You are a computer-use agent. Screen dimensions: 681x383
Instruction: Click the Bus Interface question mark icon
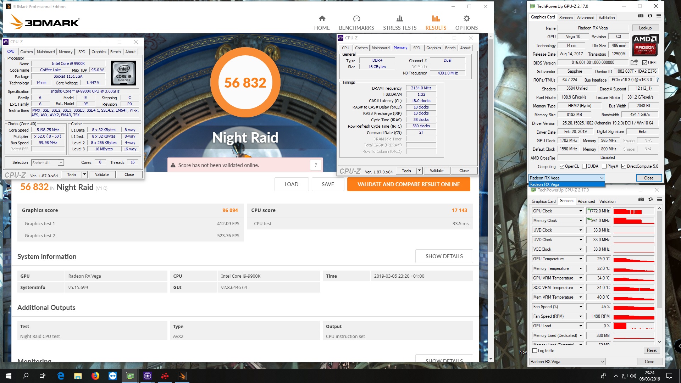tap(657, 80)
